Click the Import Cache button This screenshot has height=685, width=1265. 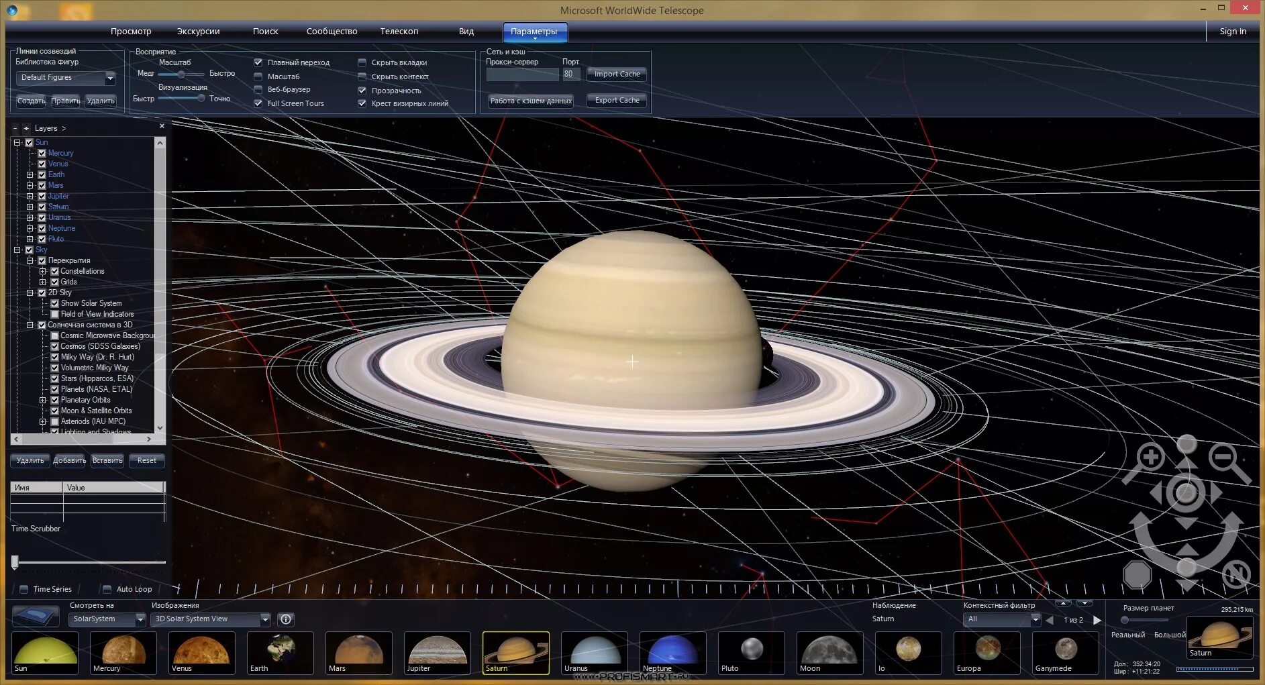click(617, 74)
